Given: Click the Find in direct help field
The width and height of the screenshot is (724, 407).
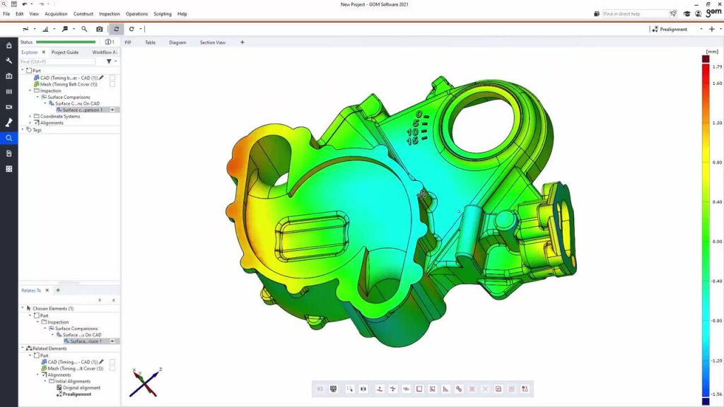Looking at the screenshot, I should tap(634, 13).
